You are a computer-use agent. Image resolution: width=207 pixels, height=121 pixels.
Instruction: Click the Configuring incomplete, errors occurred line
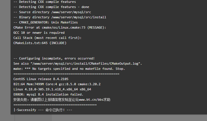[x=54, y=58]
